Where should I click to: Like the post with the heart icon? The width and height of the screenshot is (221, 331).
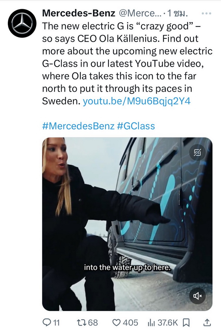click(x=117, y=322)
